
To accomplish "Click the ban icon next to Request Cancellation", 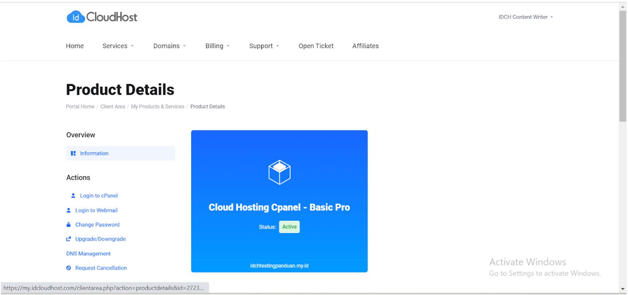I will pyautogui.click(x=68, y=267).
